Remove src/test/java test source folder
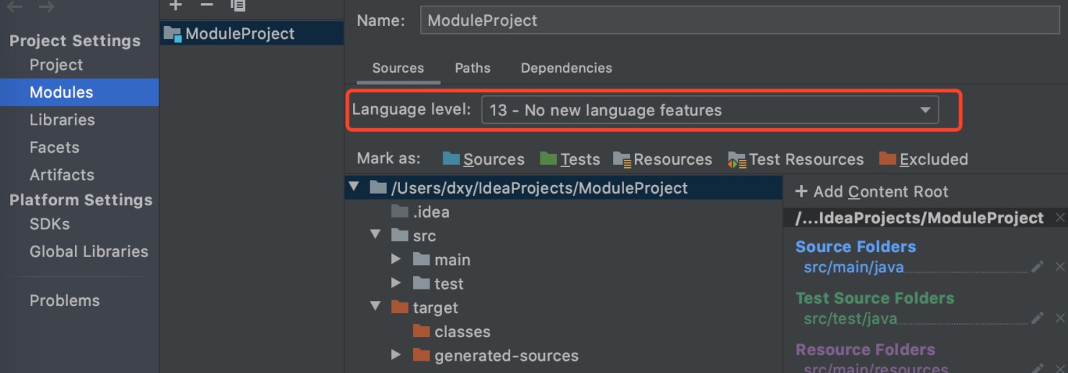The height and width of the screenshot is (373, 1068). pos(1059,318)
